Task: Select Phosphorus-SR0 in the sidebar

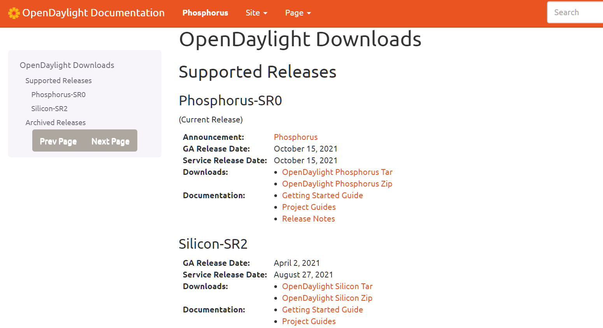Action: point(58,94)
